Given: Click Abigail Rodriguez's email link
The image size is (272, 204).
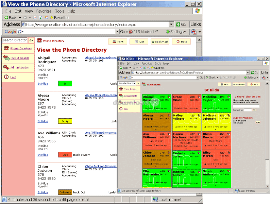Looking at the screenshot, I should coord(101,57).
